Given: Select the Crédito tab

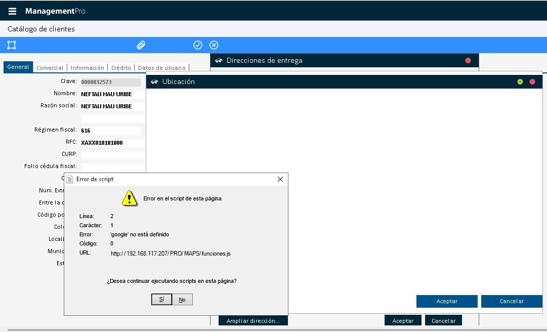Looking at the screenshot, I should pos(121,68).
